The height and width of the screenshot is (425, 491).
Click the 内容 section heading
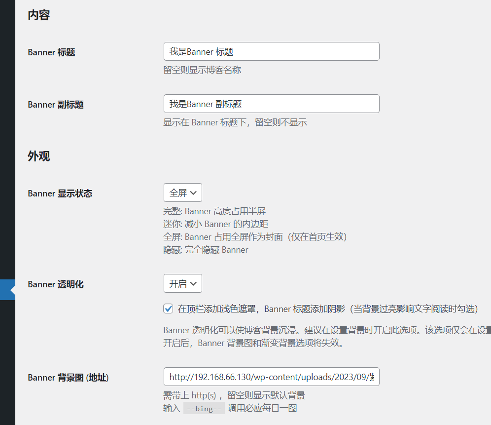tap(38, 15)
